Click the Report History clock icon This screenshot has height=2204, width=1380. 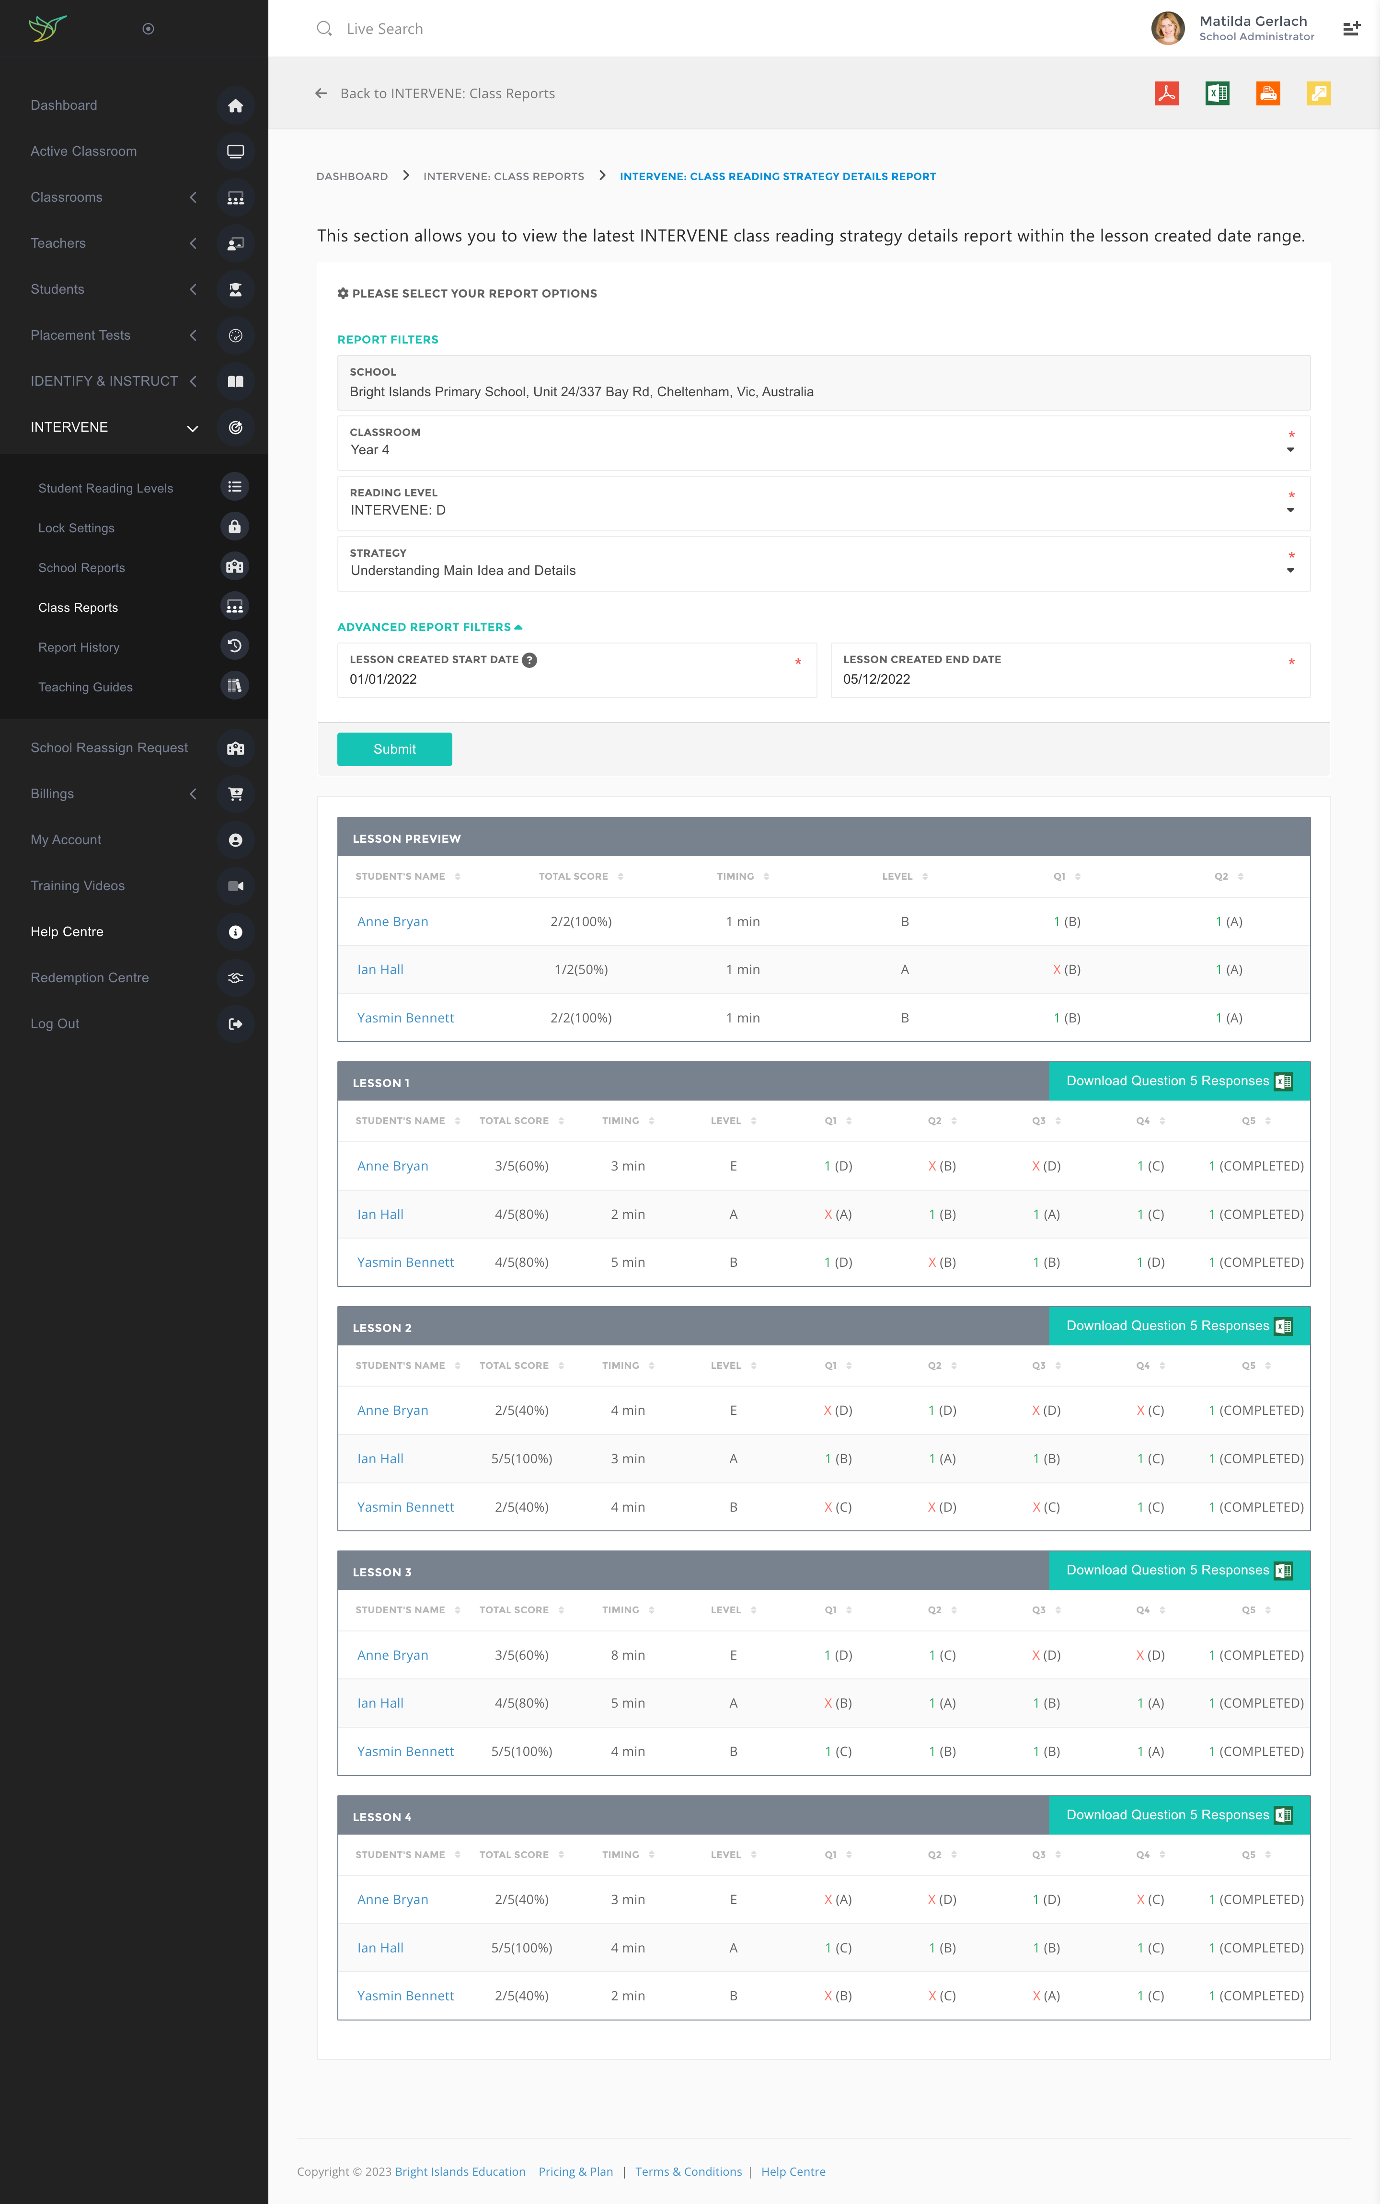(x=235, y=646)
